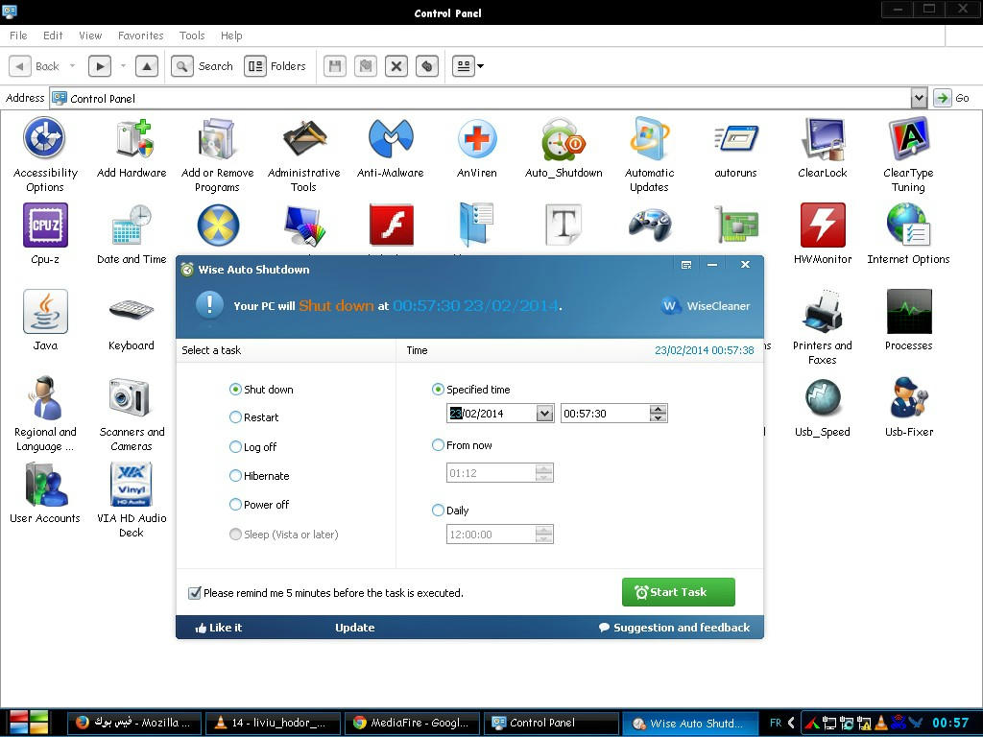Choose the Specified time option
Image resolution: width=983 pixels, height=737 pixels.
(x=438, y=390)
